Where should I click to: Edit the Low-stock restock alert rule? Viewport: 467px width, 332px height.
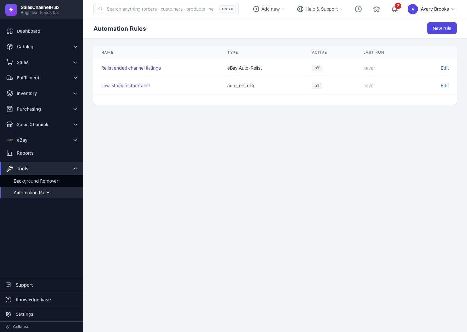(445, 86)
